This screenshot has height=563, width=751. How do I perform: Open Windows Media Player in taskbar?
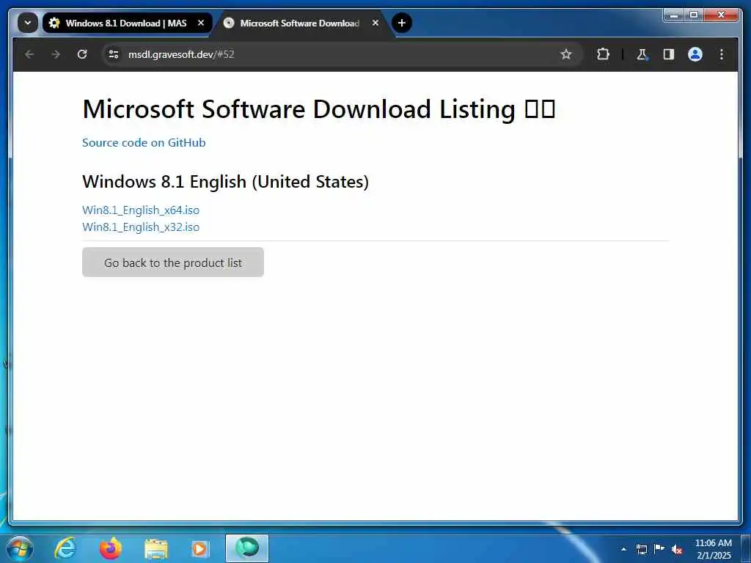200,549
